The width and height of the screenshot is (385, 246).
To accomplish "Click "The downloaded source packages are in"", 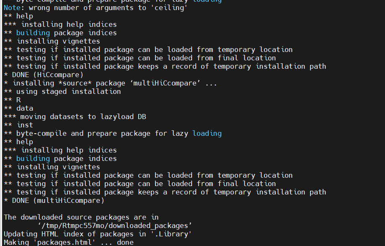I will [x=81, y=217].
